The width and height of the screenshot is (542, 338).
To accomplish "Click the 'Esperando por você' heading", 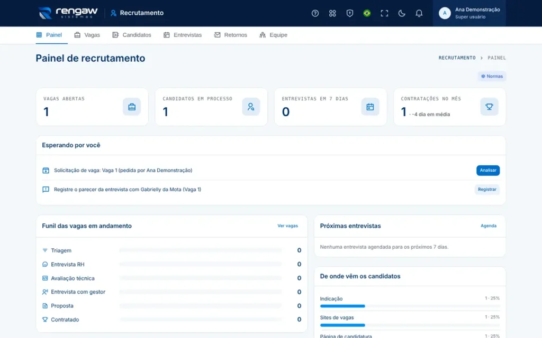I will tap(71, 145).
